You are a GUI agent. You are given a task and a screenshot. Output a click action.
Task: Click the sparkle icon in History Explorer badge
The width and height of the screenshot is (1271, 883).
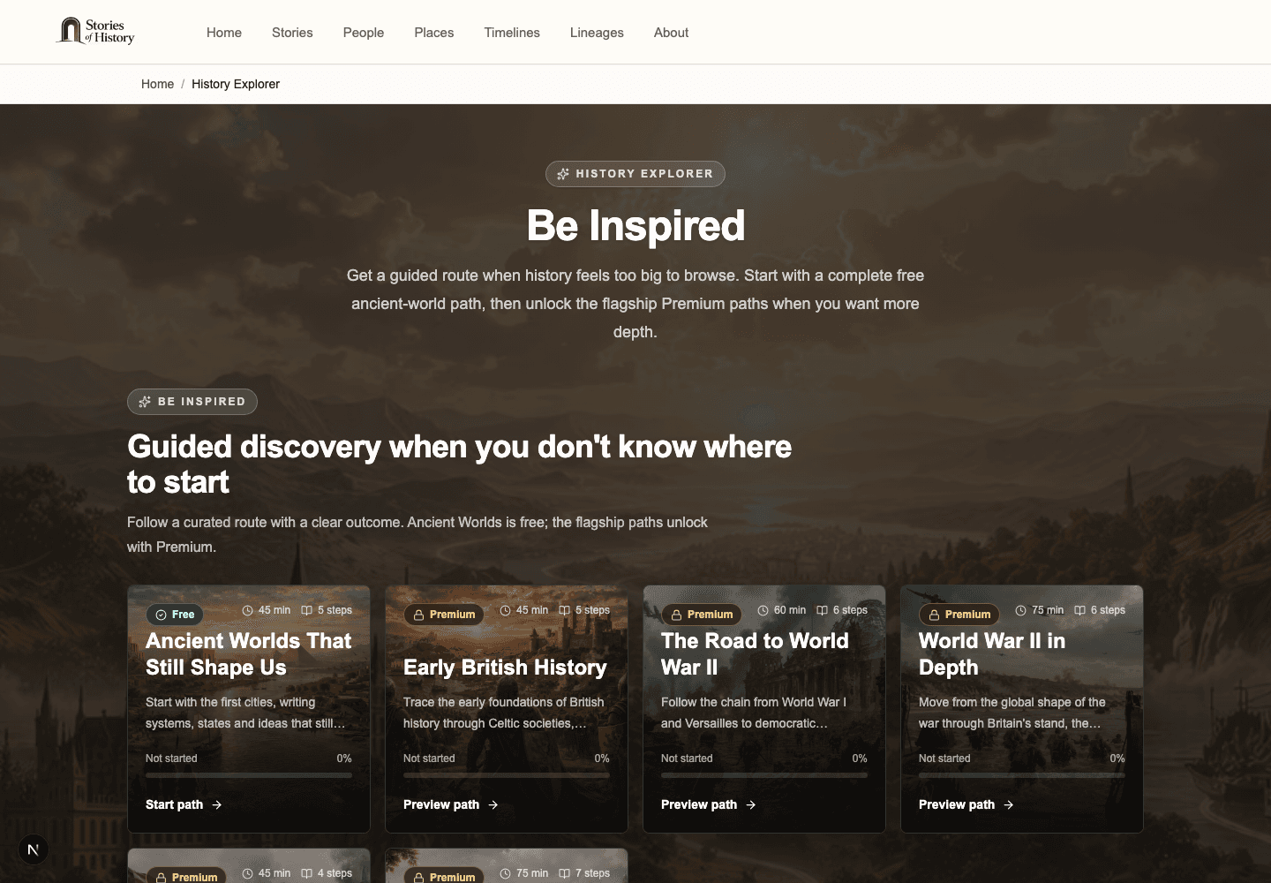pyautogui.click(x=563, y=174)
